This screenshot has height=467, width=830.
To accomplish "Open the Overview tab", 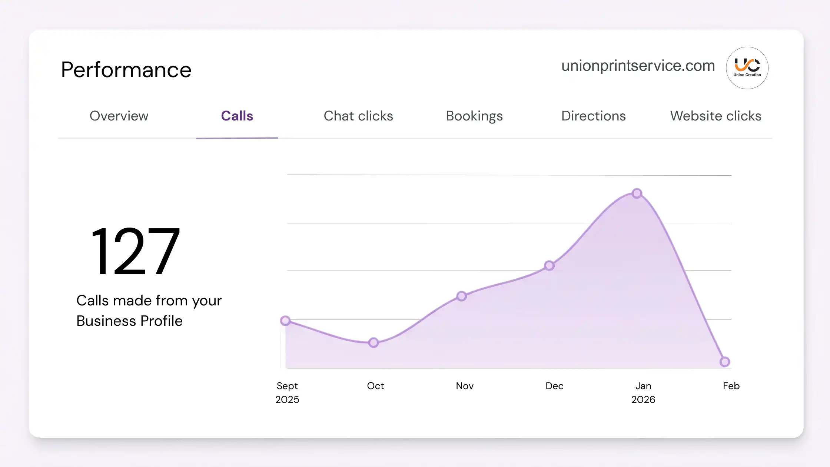I will [119, 116].
